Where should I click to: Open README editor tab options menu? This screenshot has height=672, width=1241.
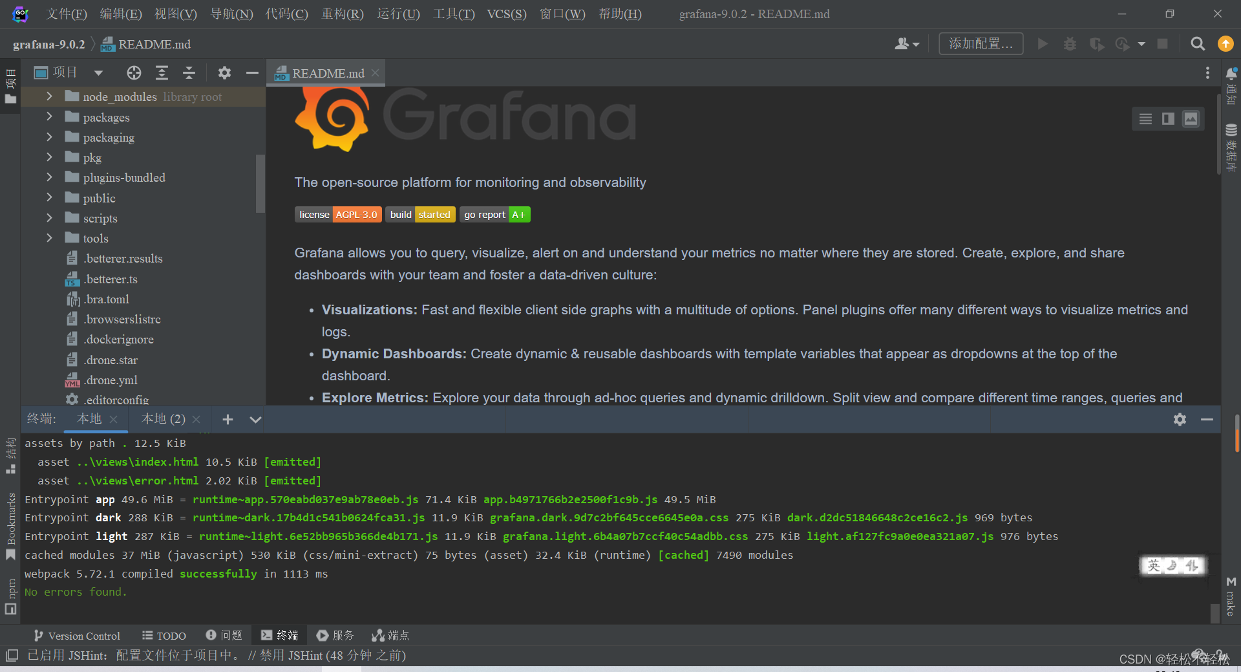pyautogui.click(x=1207, y=73)
